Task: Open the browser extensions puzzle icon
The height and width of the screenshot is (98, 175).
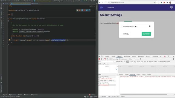Action: point(167,2)
